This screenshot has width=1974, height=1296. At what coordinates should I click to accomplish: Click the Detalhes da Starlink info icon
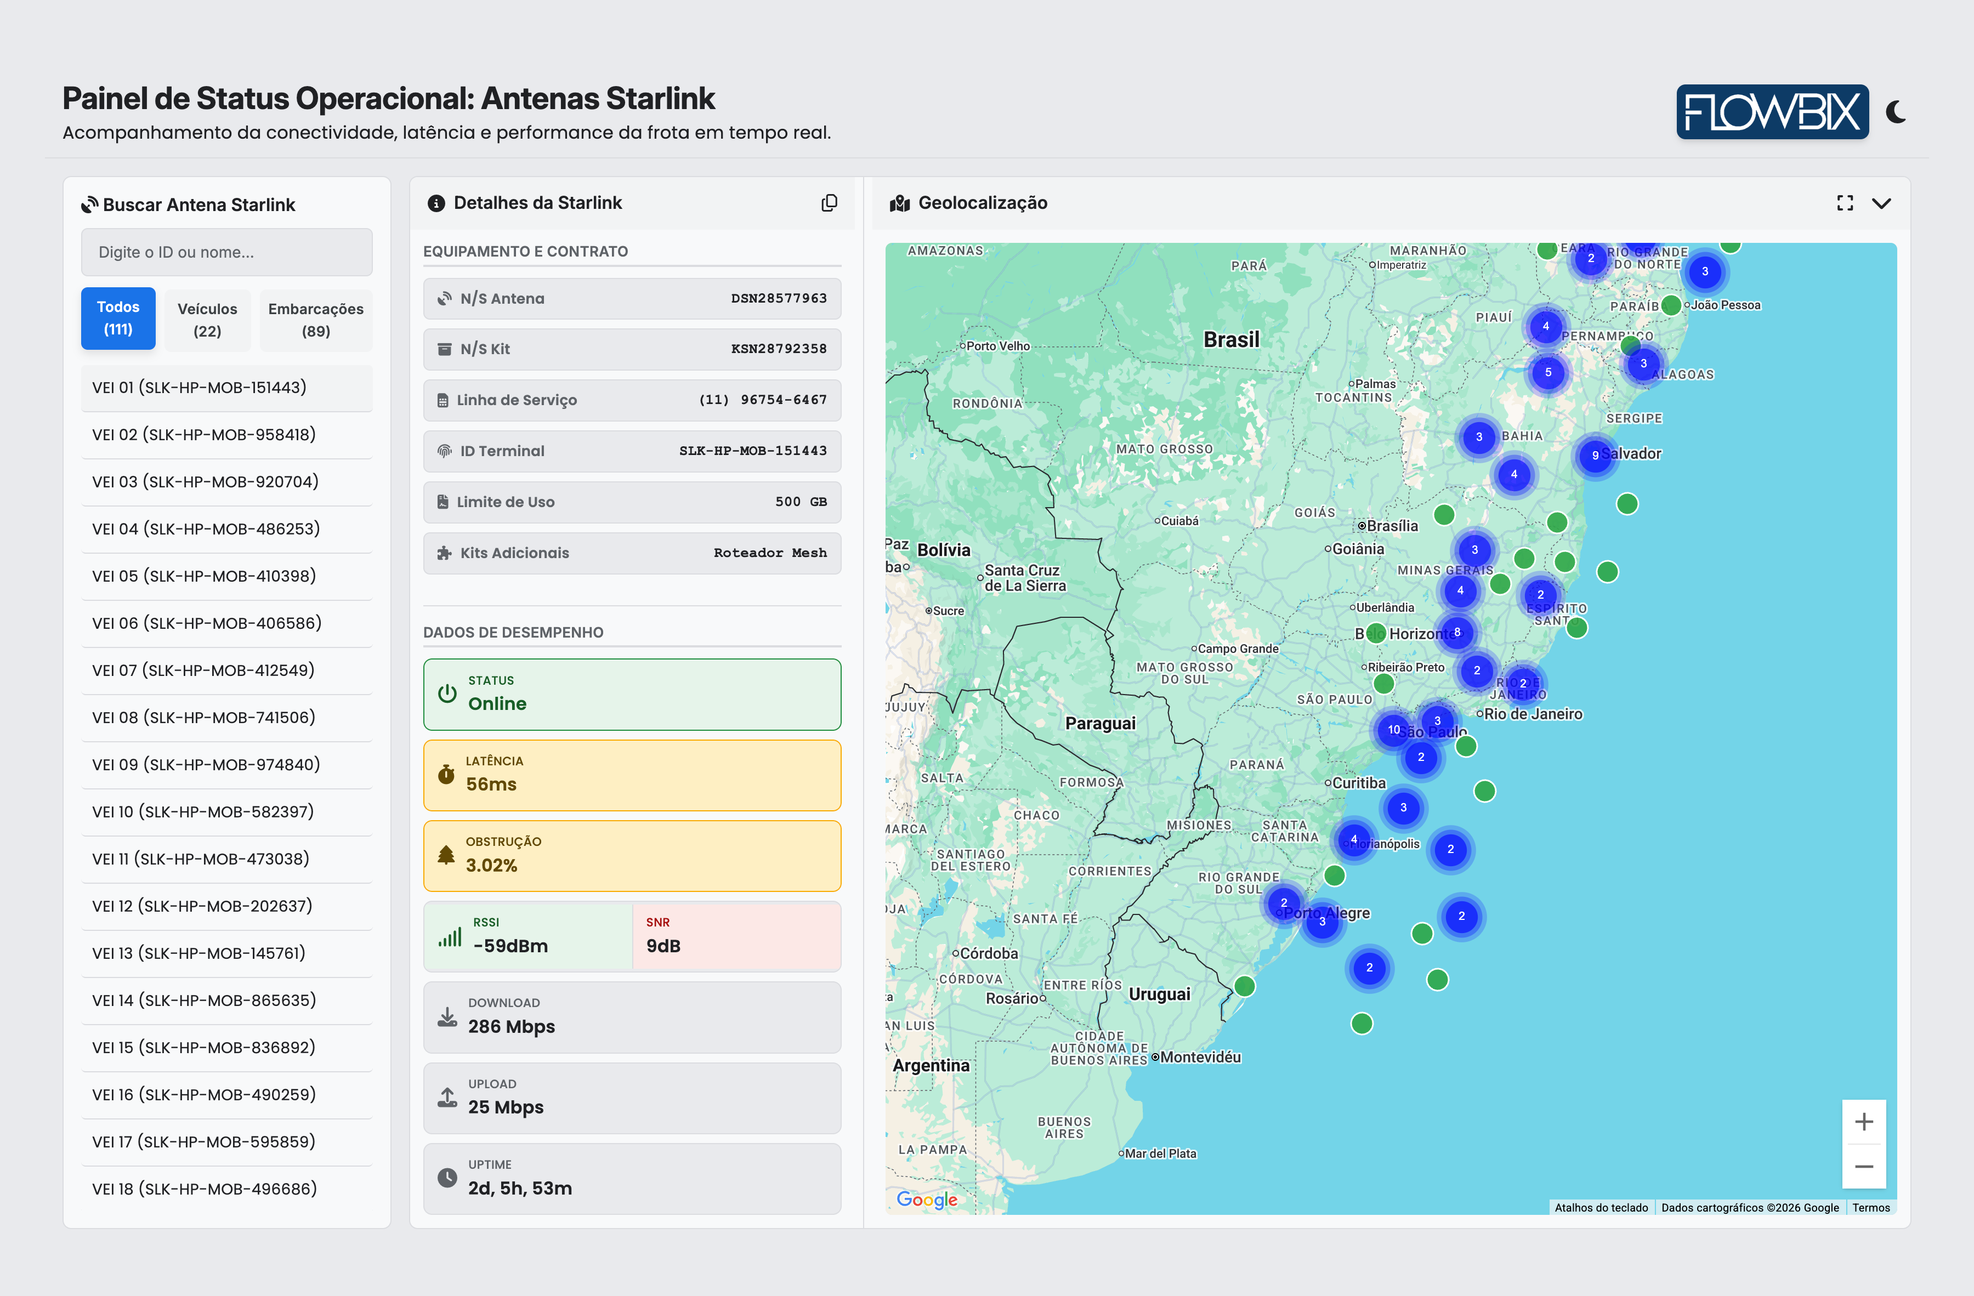pos(436,203)
